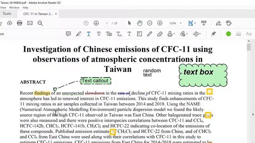Viewport: 255px width, 143px height.
Task: Choose the selection arrow tool
Action: pos(129,23)
